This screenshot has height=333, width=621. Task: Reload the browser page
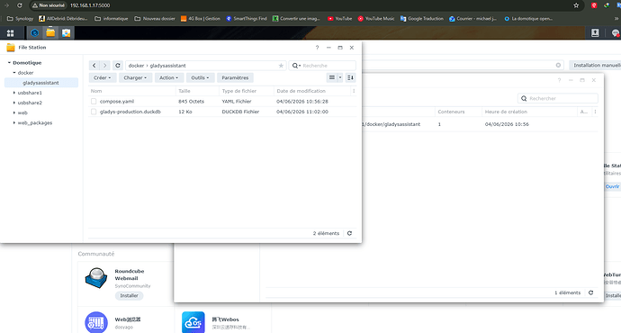20,5
